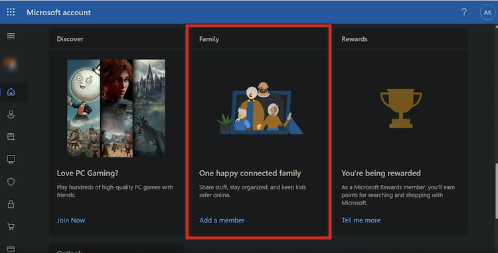This screenshot has width=498, height=253.
Task: Go to Home in the sidebar
Action: (x=11, y=92)
